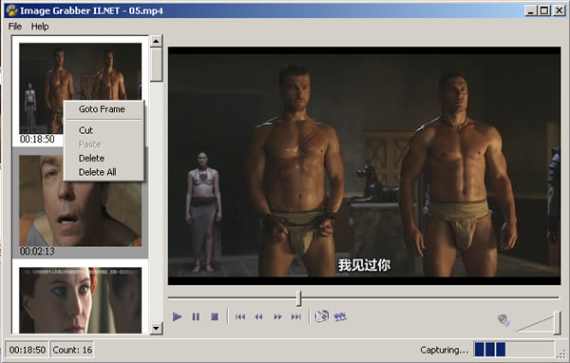Image resolution: width=570 pixels, height=363 pixels.
Task: Click the thumbnail list scroll-down arrow
Action: point(157,329)
